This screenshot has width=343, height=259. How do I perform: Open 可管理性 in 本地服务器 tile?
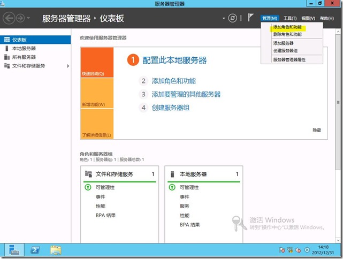[x=189, y=187]
